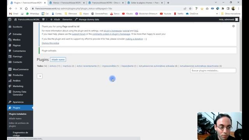Open Escritorio in the sidebar
The image size is (249, 140).
18,27
